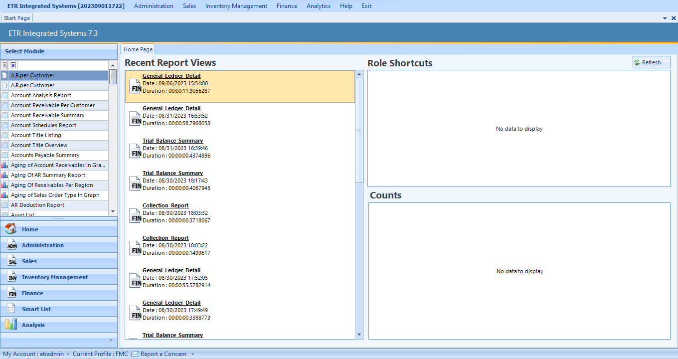Viewport: 678px width, 359px height.
Task: Expand the navigation pane configure buttons arrow
Action: 111,340
